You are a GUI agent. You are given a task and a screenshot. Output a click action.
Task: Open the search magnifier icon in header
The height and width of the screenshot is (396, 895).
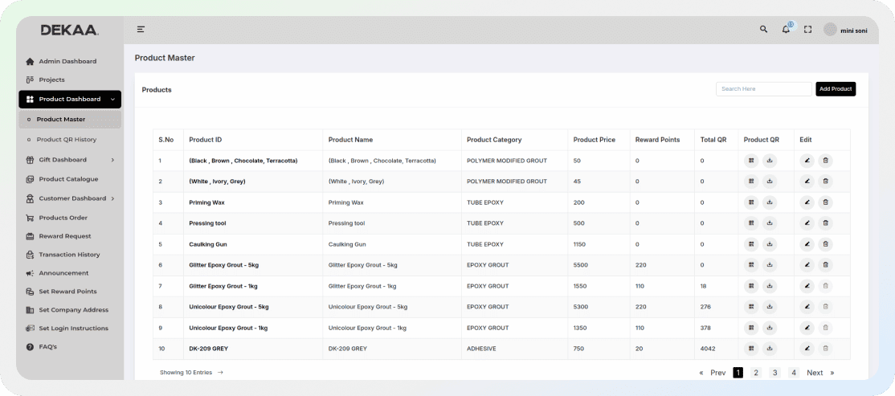pos(763,29)
